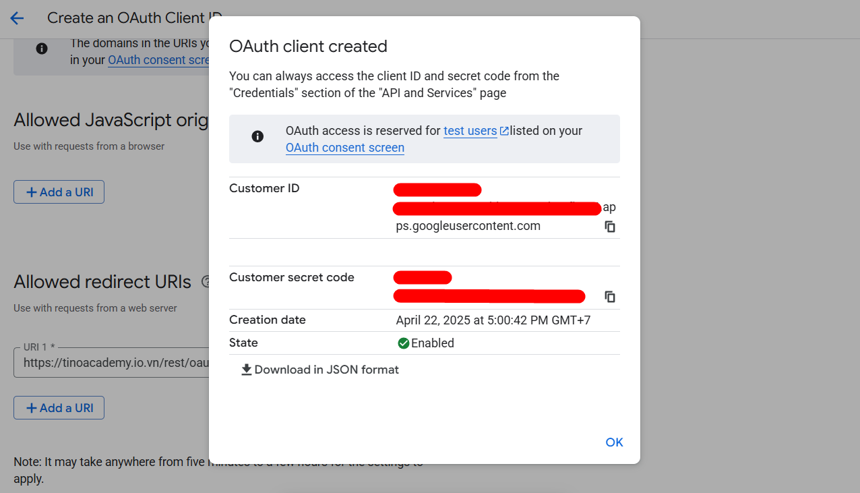The image size is (860, 493).
Task: Click the 'State' label
Action: tap(243, 343)
